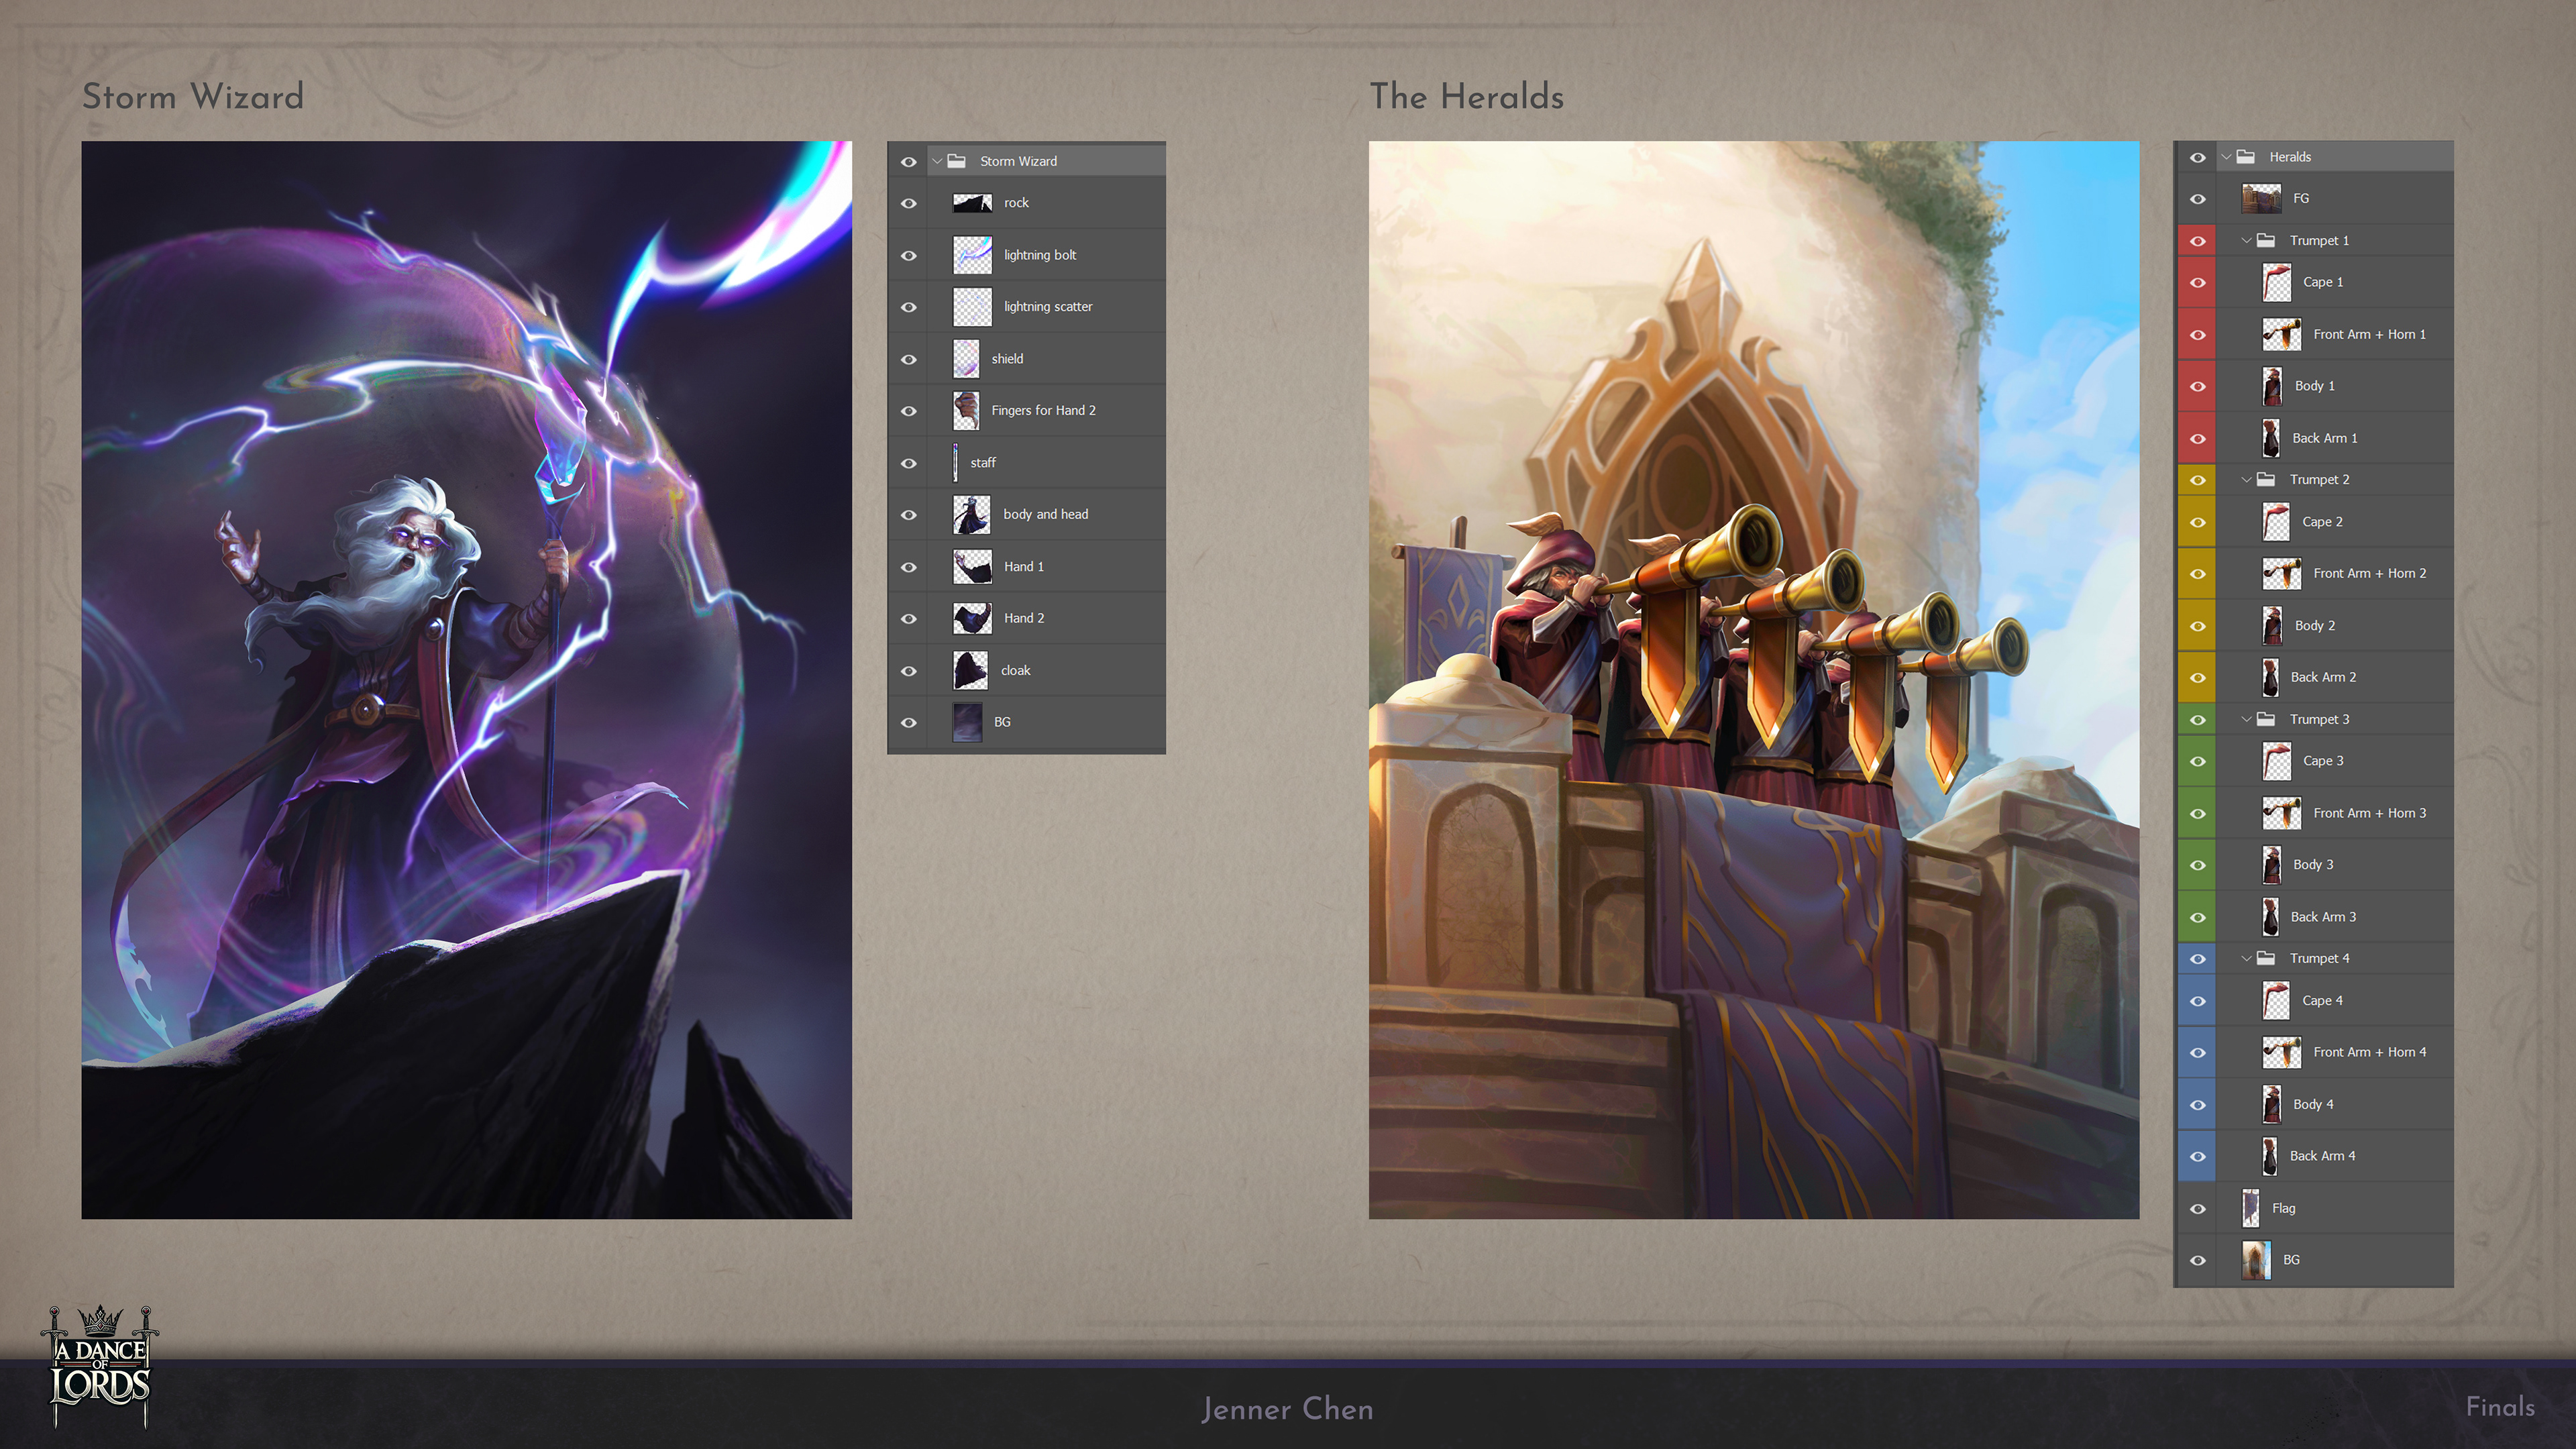2576x1449 pixels.
Task: Click the Trumpet 1 folder icon
Action: click(x=2266, y=240)
